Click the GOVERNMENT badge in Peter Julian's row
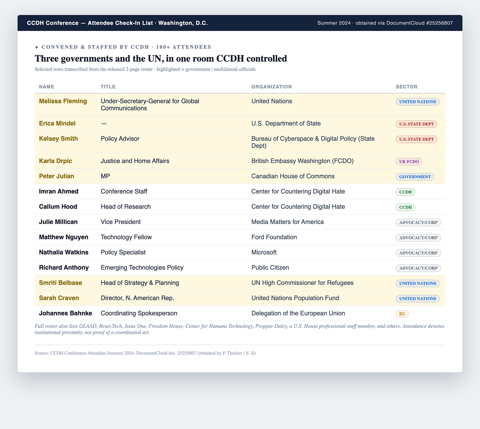 [x=415, y=177]
